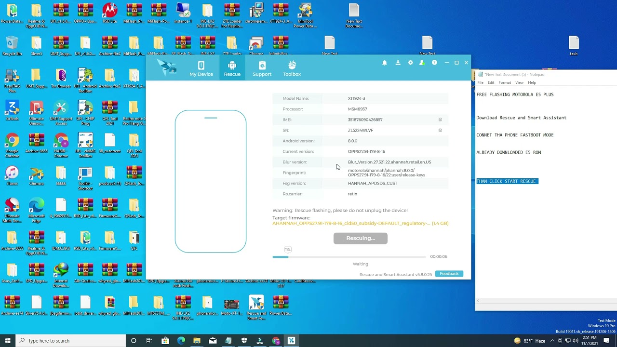Viewport: 617px width, 347px height.
Task: Open the Toolbox tab
Action: (x=292, y=68)
